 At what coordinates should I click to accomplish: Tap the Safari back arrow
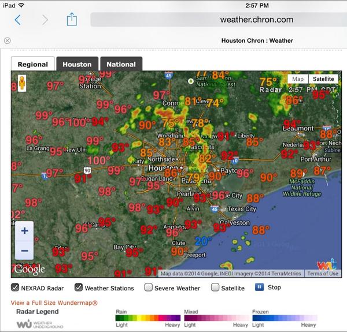[x=18, y=20]
